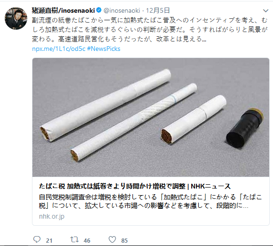Click the reply speech bubble icon
The height and width of the screenshot is (246, 273).
tap(37, 239)
